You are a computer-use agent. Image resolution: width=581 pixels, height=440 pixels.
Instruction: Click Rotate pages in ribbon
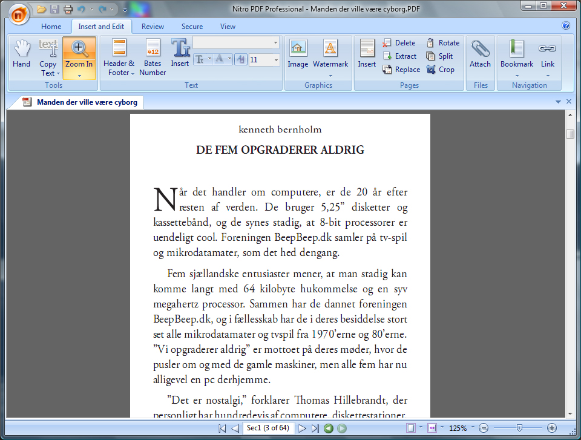coord(443,43)
